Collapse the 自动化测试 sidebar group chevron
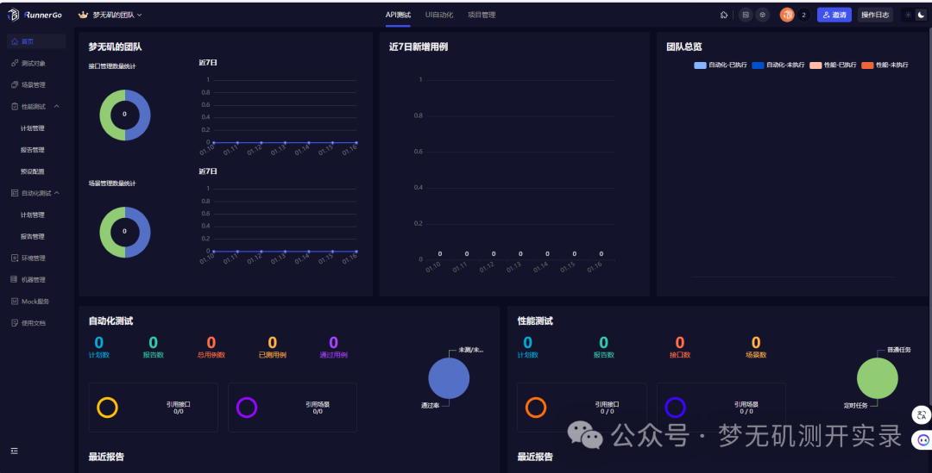932x473 pixels. (56, 193)
